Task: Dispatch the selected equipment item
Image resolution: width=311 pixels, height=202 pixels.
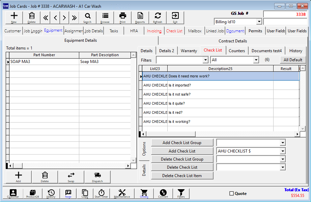Action: tap(97, 177)
